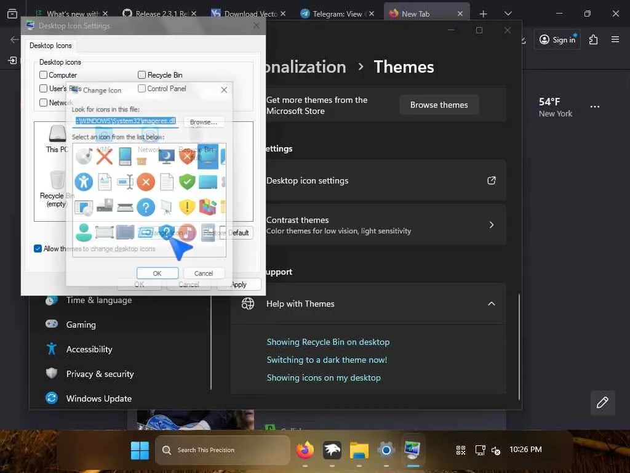Open Accessibility in Settings sidebar
This screenshot has width=630, height=473.
89,349
